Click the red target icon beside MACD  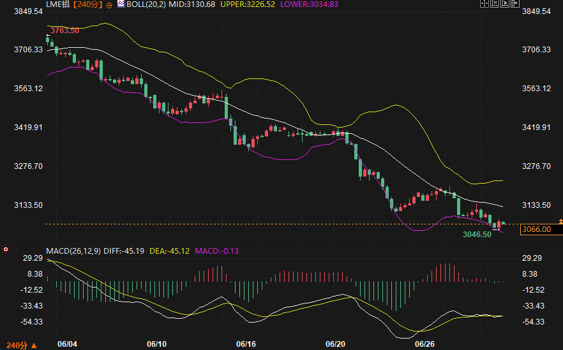6,249
